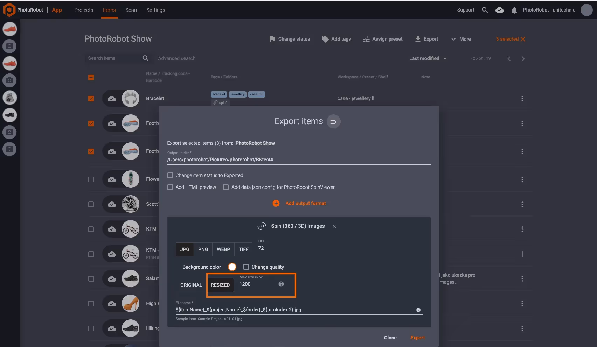Open the search magnifier in top bar

click(485, 10)
